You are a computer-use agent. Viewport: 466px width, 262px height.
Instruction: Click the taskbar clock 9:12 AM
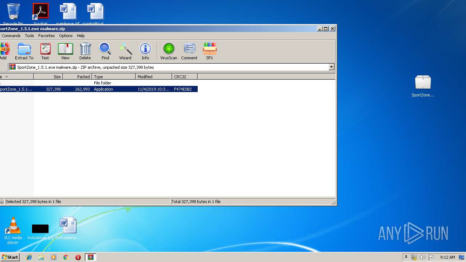(x=447, y=257)
